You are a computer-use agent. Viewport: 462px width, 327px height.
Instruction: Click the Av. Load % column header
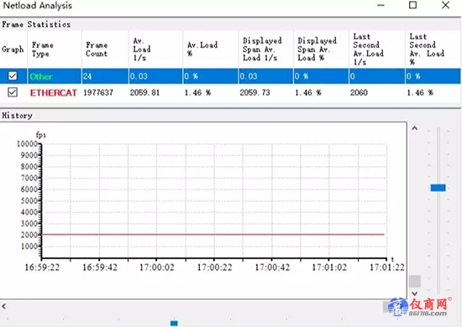210,49
